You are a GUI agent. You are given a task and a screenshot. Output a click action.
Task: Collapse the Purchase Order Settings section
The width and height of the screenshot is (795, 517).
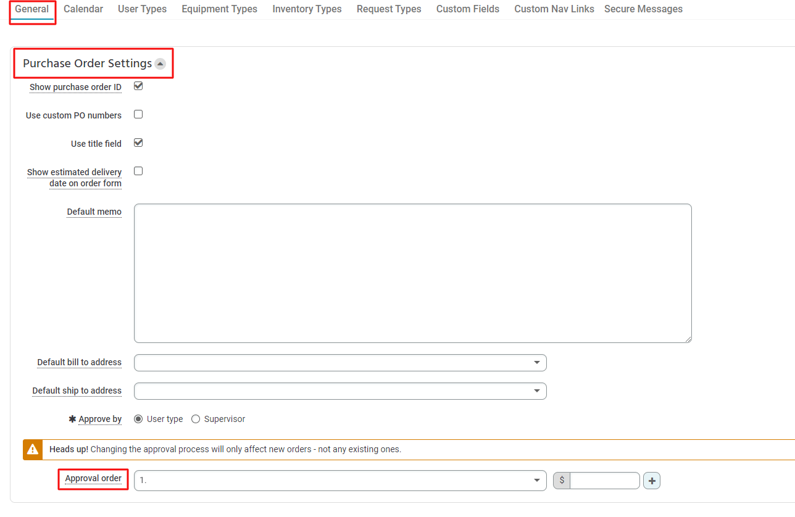point(160,63)
